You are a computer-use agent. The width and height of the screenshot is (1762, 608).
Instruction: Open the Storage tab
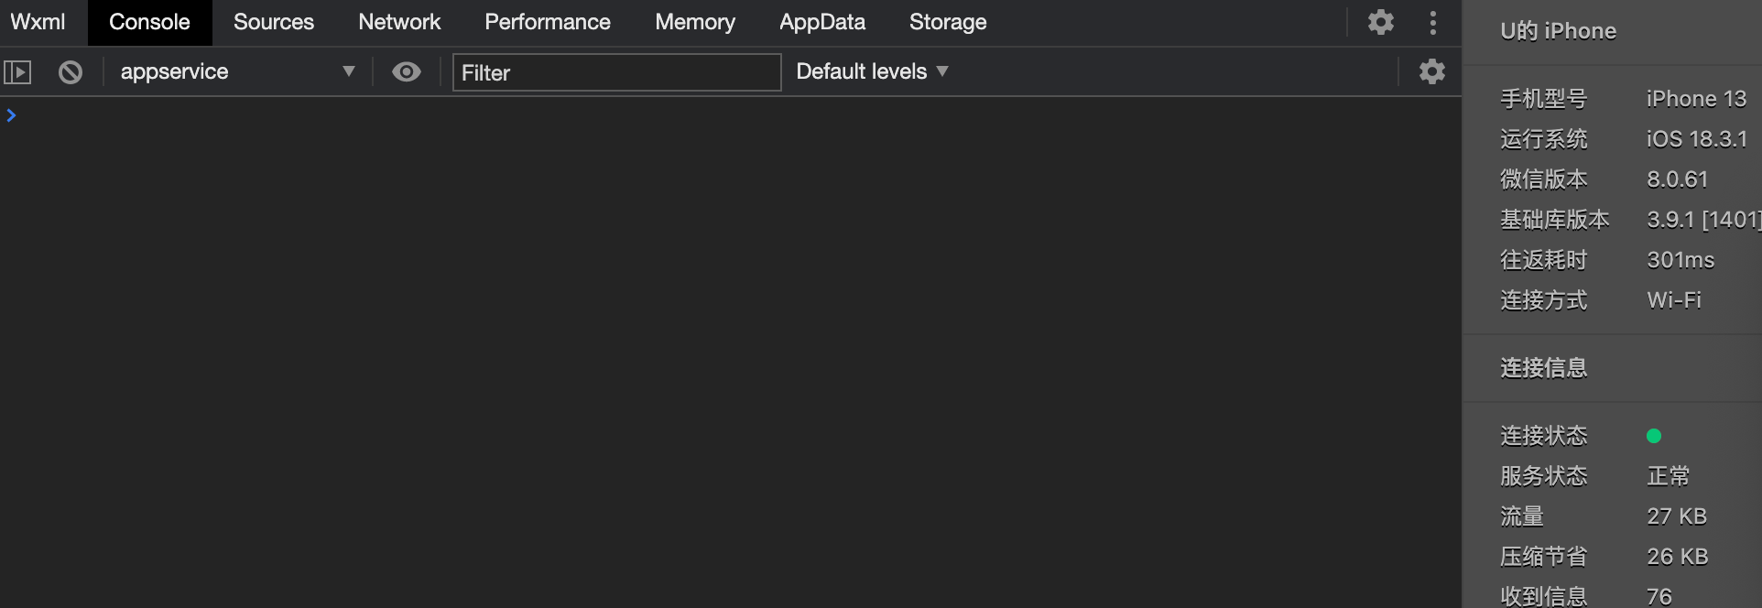[948, 22]
